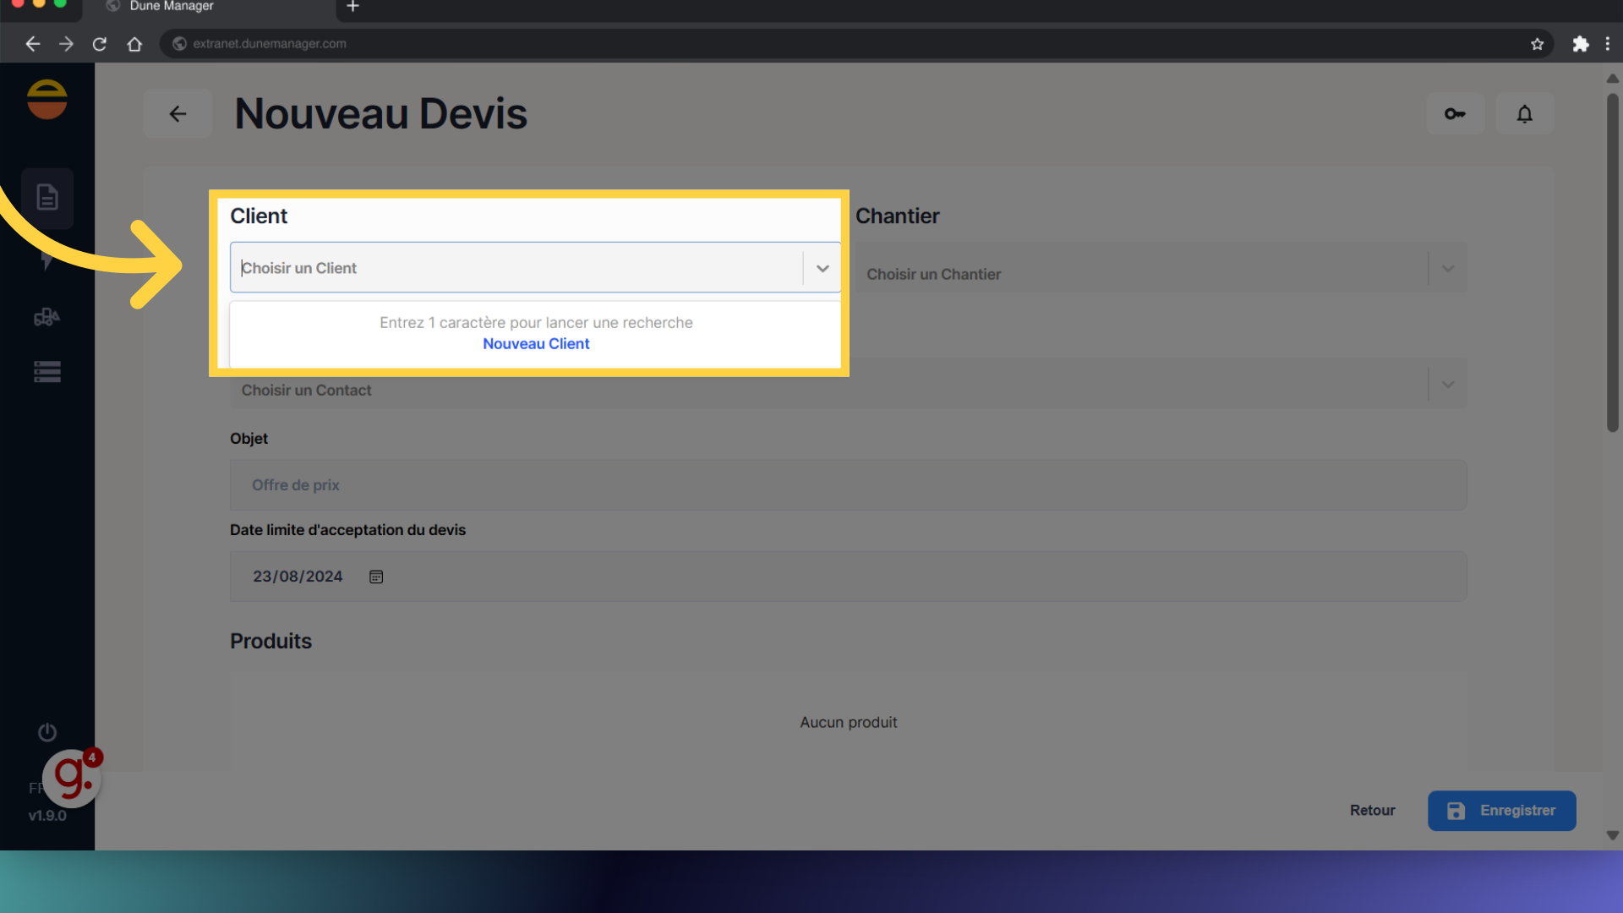Click the Objet Offre de prix field

pos(848,485)
